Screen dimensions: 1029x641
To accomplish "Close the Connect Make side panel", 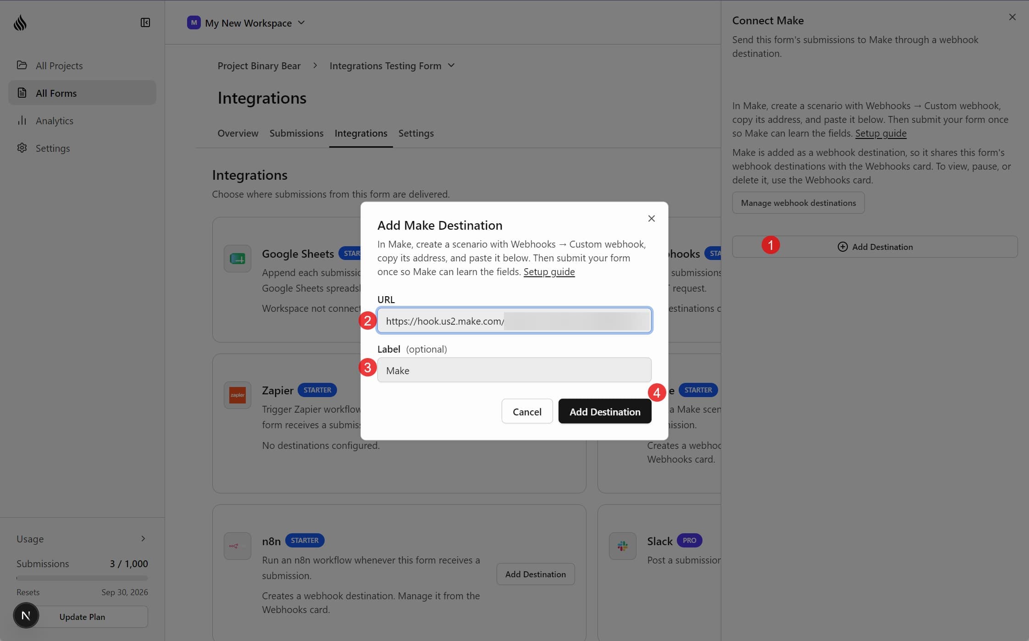I will (x=1012, y=17).
